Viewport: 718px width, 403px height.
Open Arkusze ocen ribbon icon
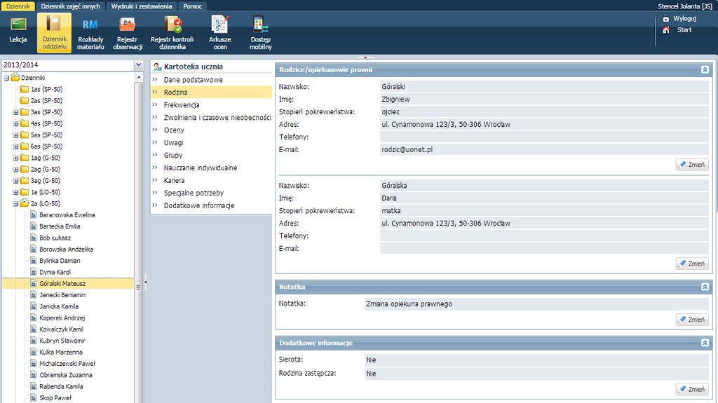click(x=219, y=25)
